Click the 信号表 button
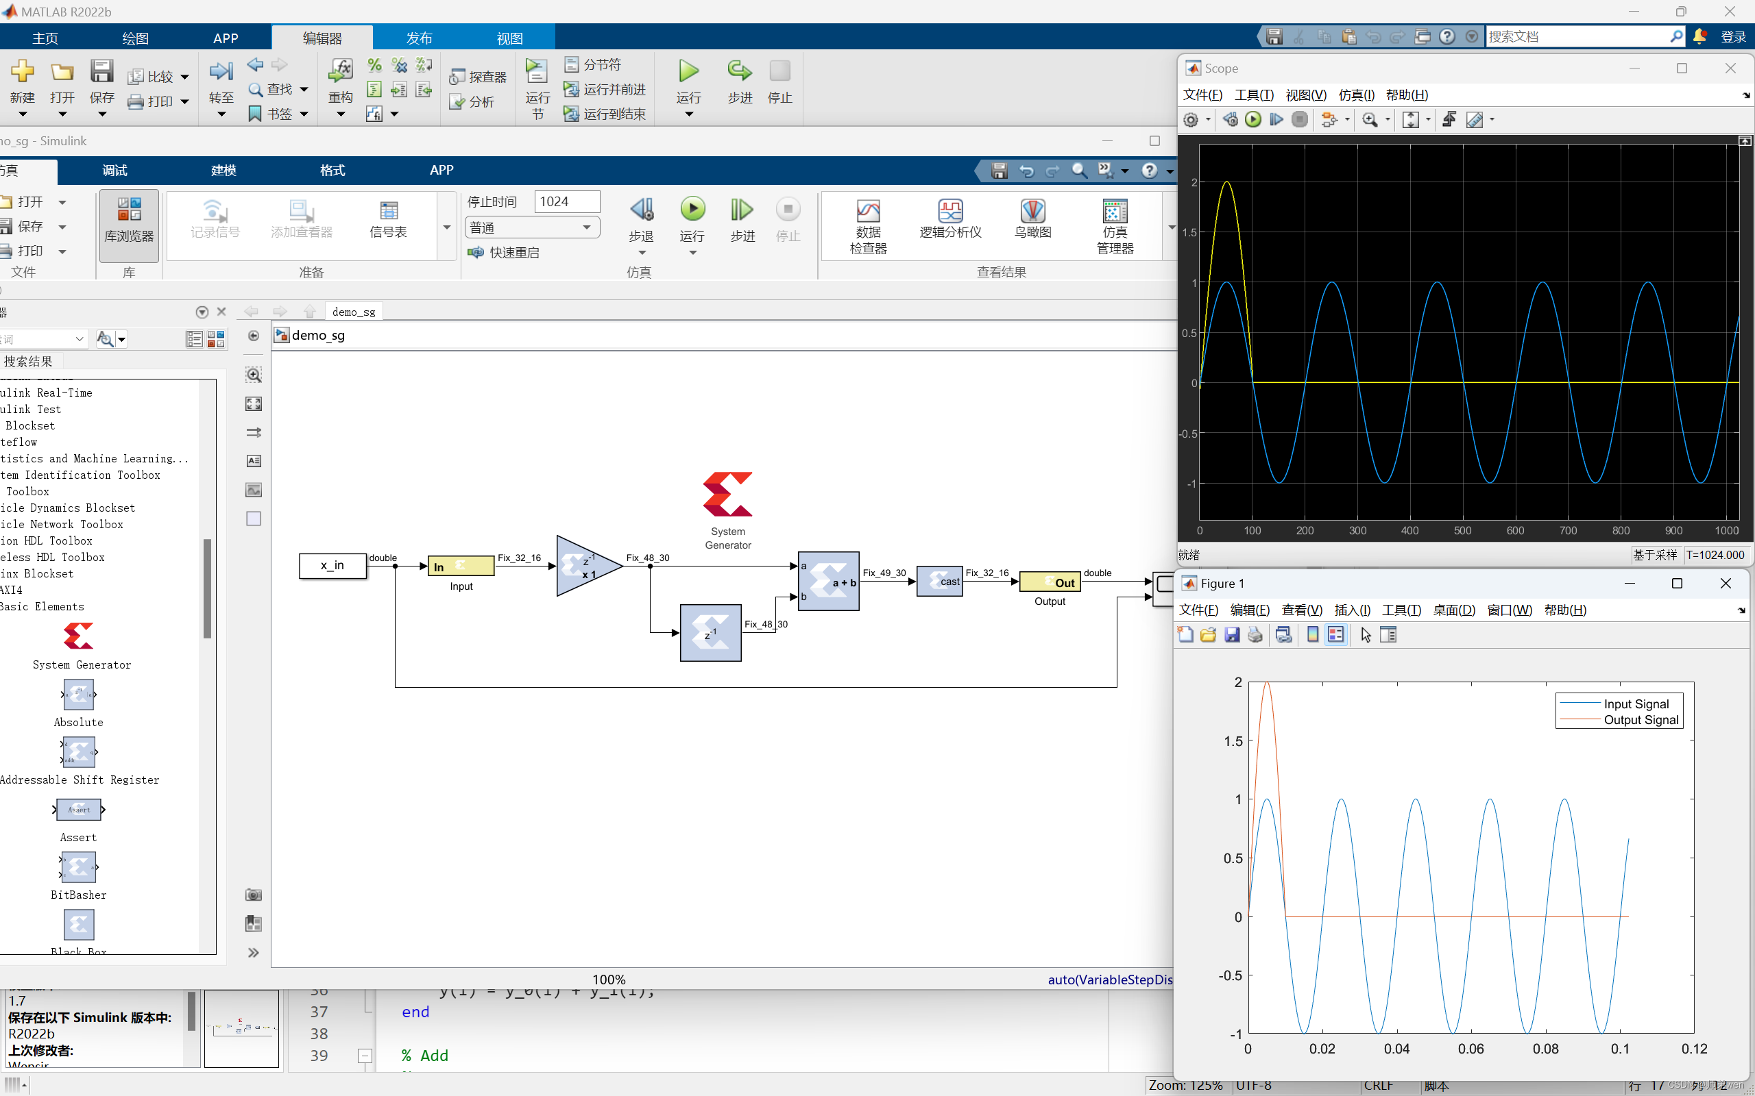Screen dimensions: 1755x1096 coord(388,219)
